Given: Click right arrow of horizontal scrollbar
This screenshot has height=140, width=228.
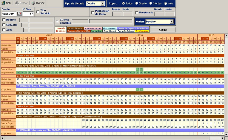Looking at the screenshot, I should (223, 138).
